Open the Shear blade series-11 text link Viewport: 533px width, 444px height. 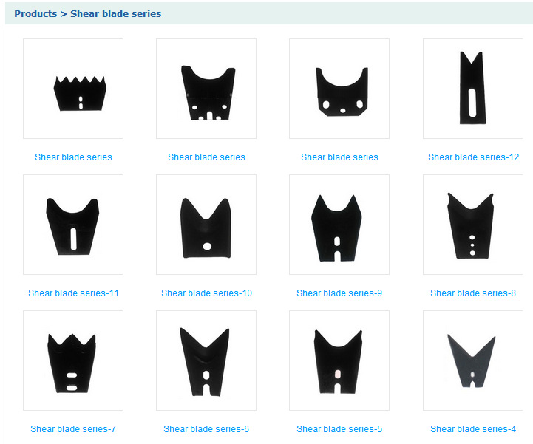(73, 293)
